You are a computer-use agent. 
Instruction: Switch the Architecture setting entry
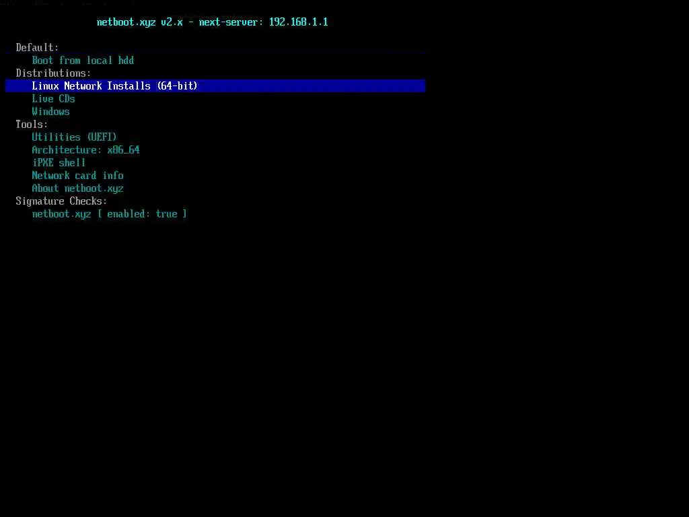tap(85, 150)
